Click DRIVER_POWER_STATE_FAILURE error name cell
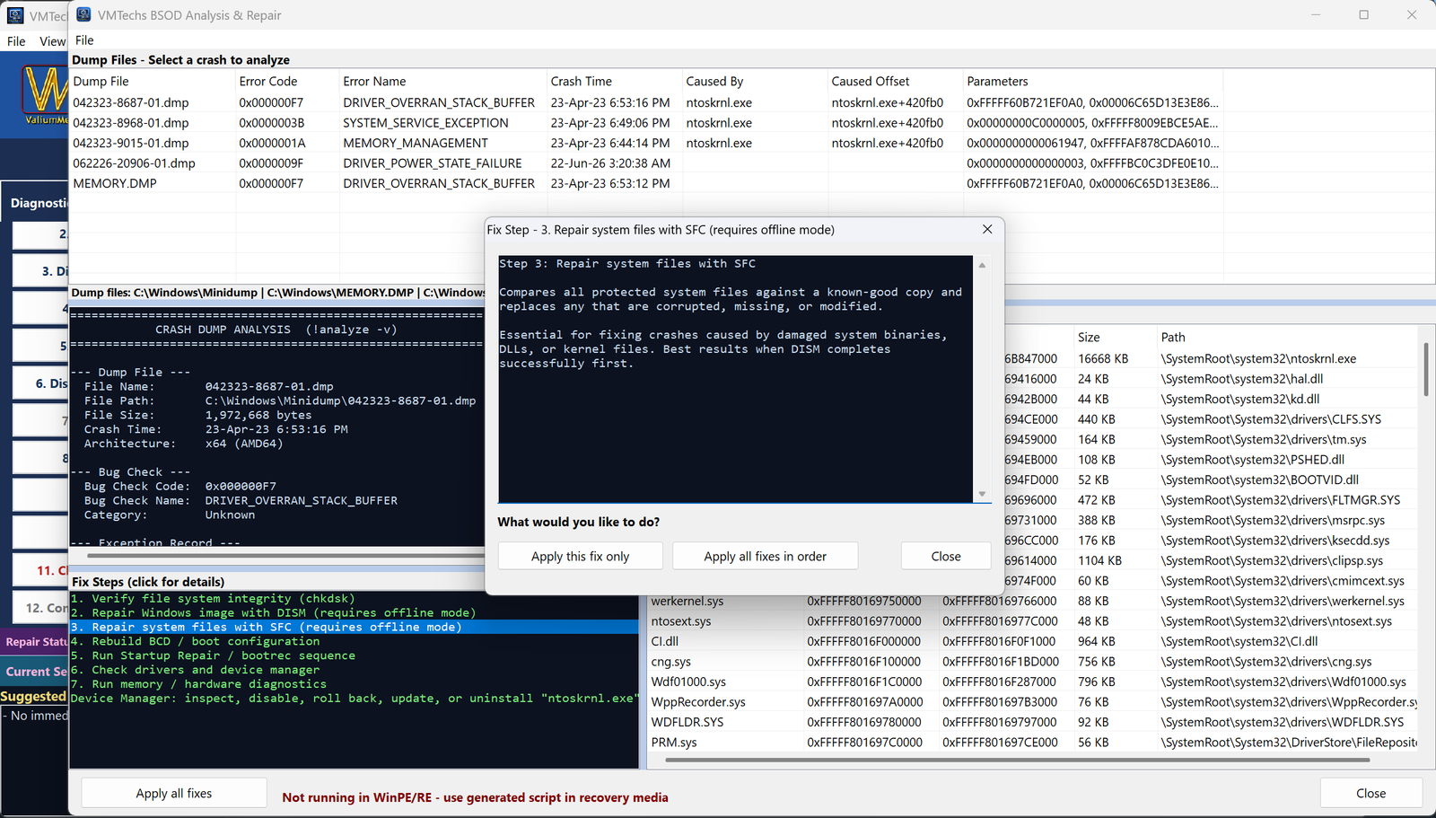Screen dimensions: 1436x818 [x=433, y=163]
